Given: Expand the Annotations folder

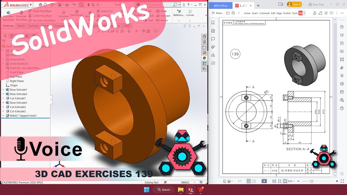Looking at the screenshot, I should point(3,59).
